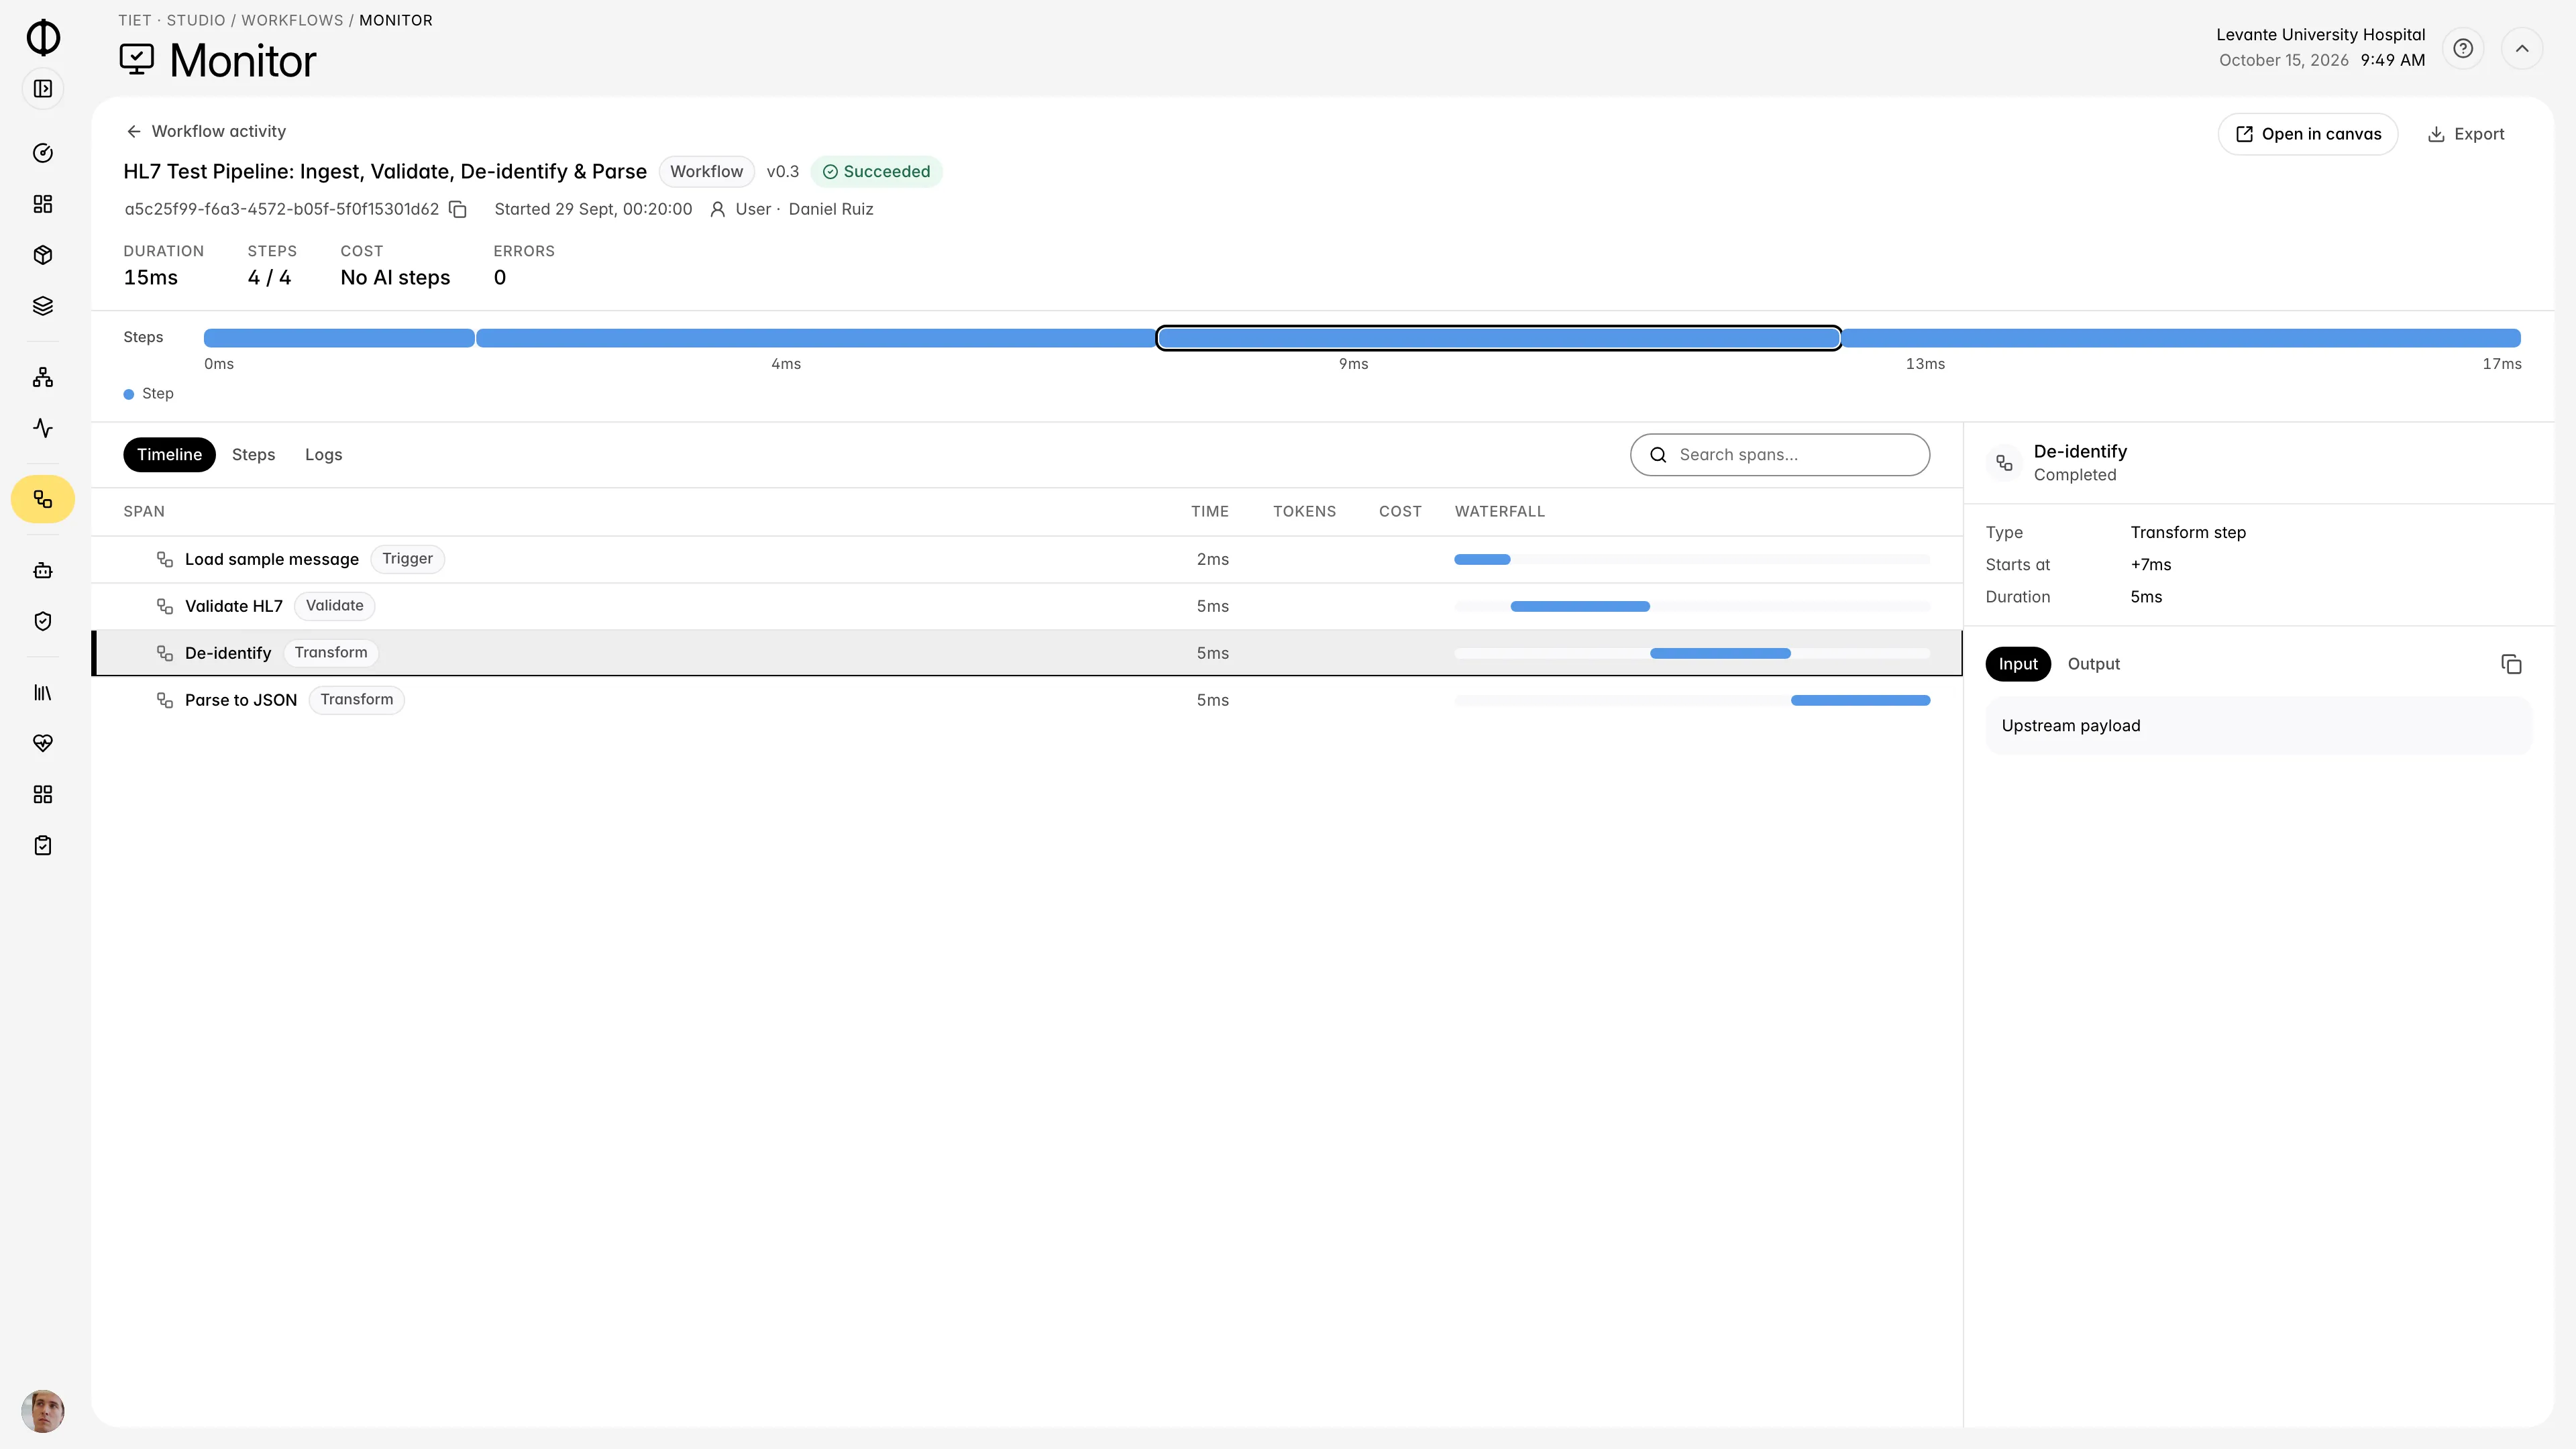Focus the Search spans field

[x=1780, y=454]
